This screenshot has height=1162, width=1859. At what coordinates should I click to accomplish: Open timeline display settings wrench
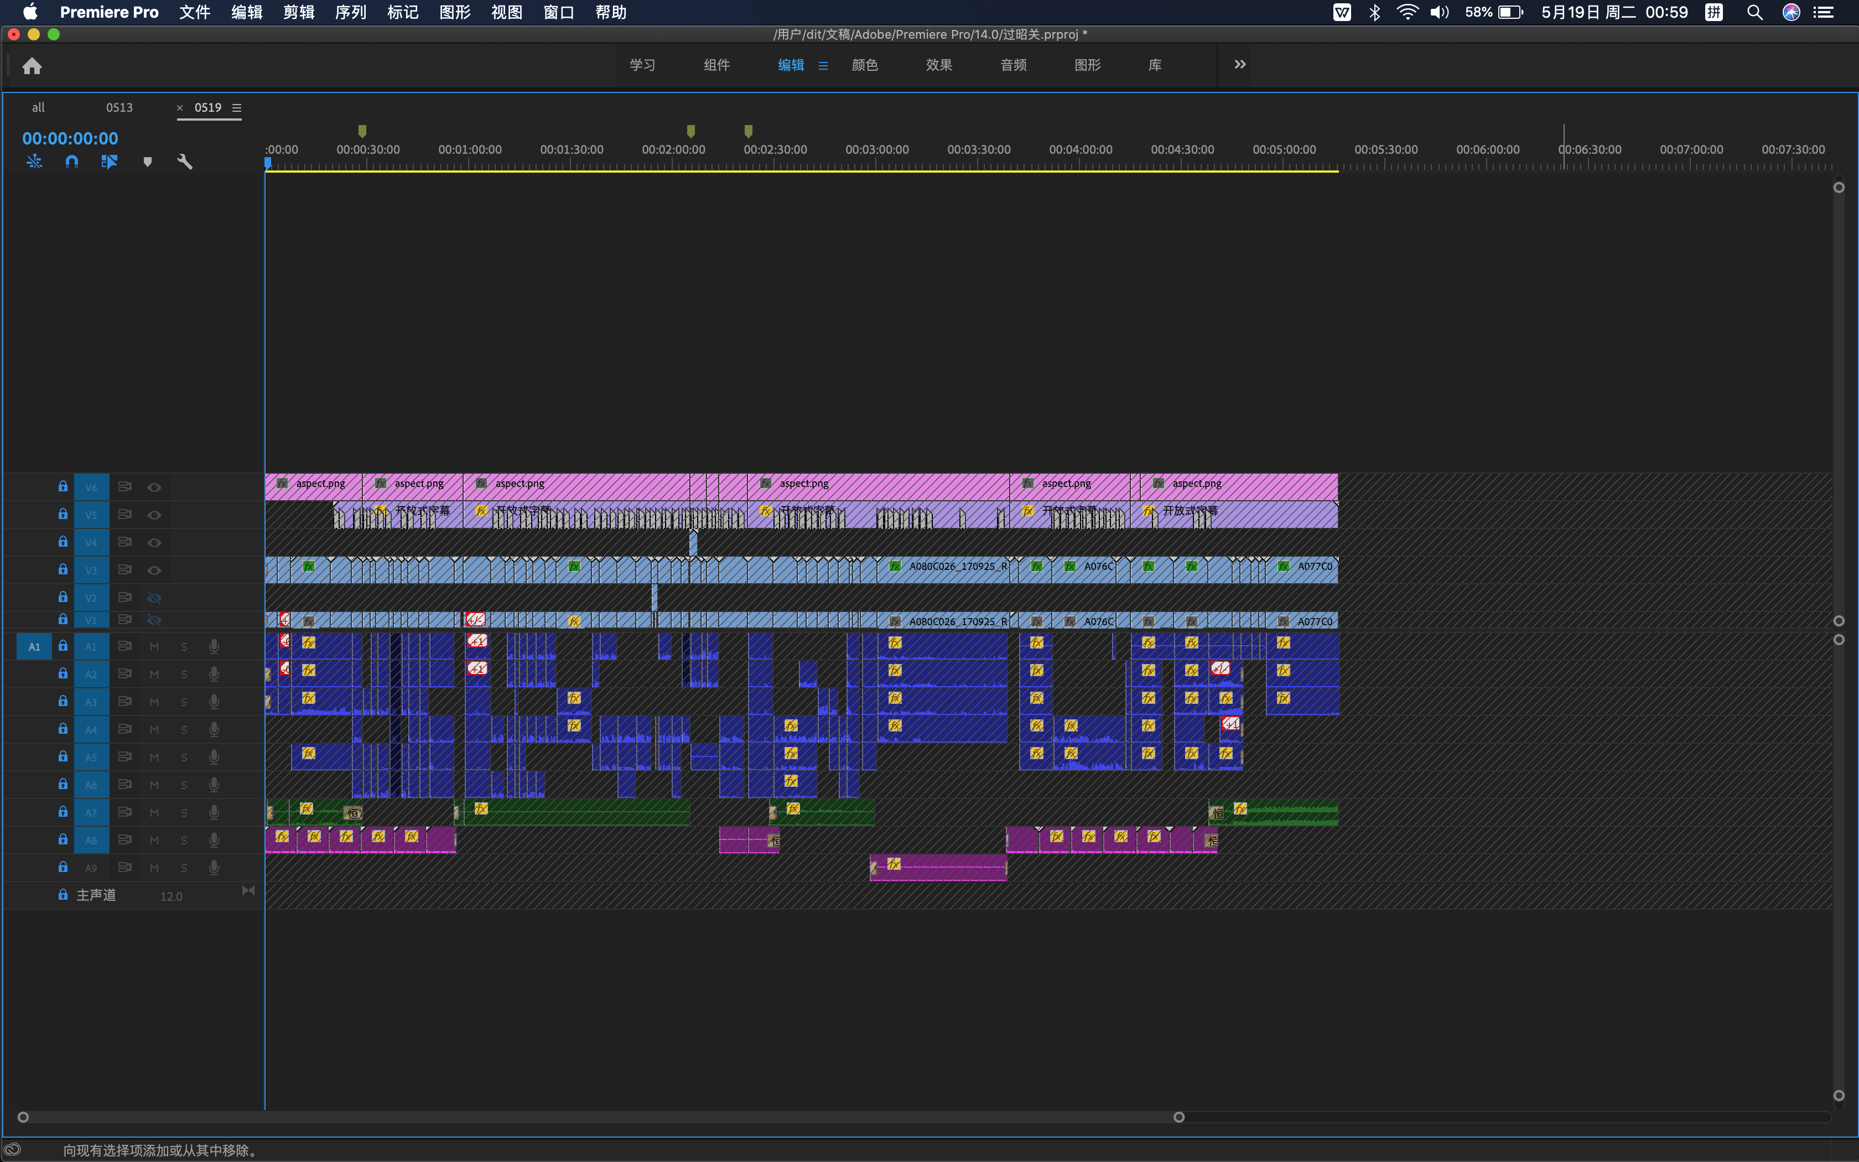tap(184, 162)
